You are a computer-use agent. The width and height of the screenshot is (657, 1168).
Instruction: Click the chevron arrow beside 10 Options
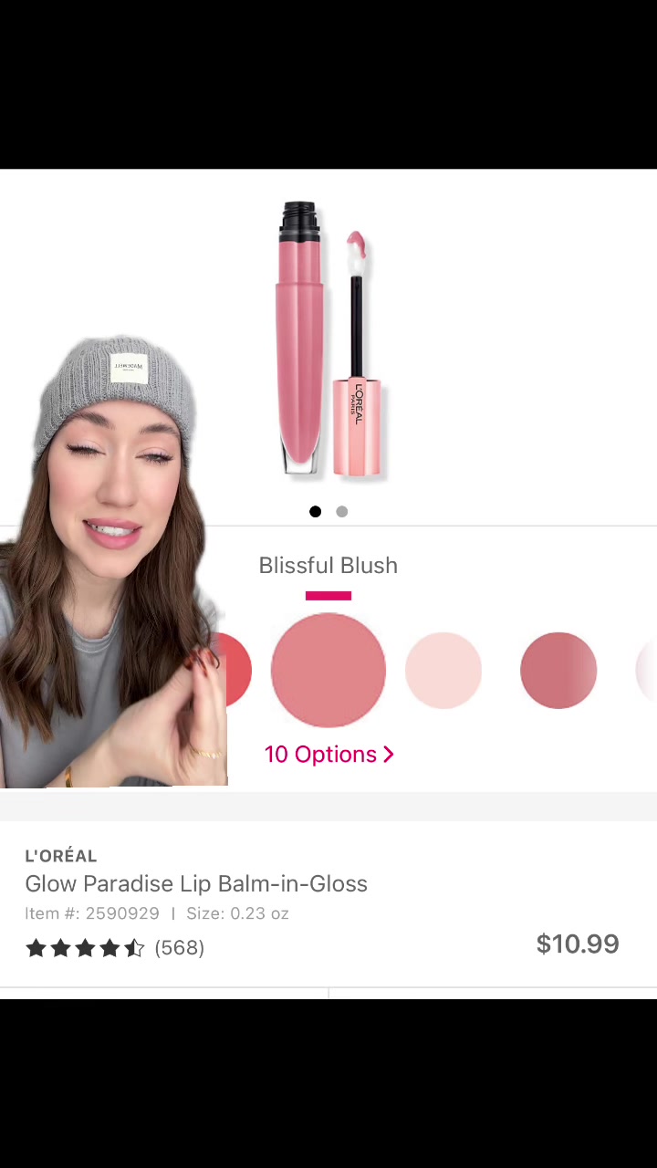[389, 755]
